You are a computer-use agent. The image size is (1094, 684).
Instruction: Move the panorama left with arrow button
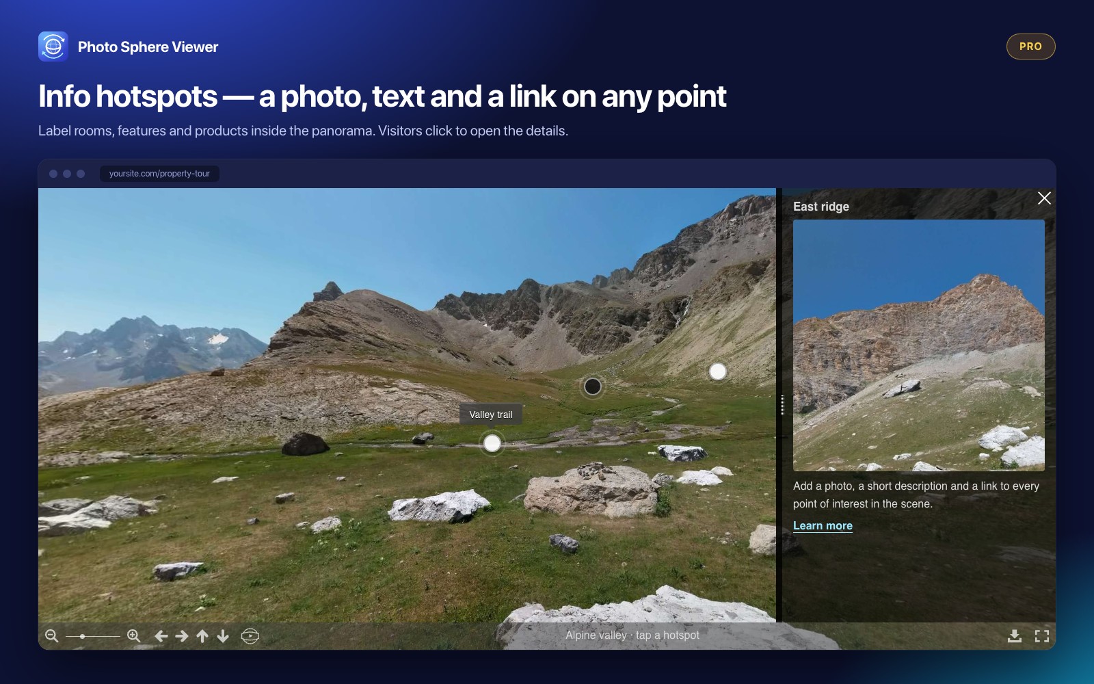(161, 636)
